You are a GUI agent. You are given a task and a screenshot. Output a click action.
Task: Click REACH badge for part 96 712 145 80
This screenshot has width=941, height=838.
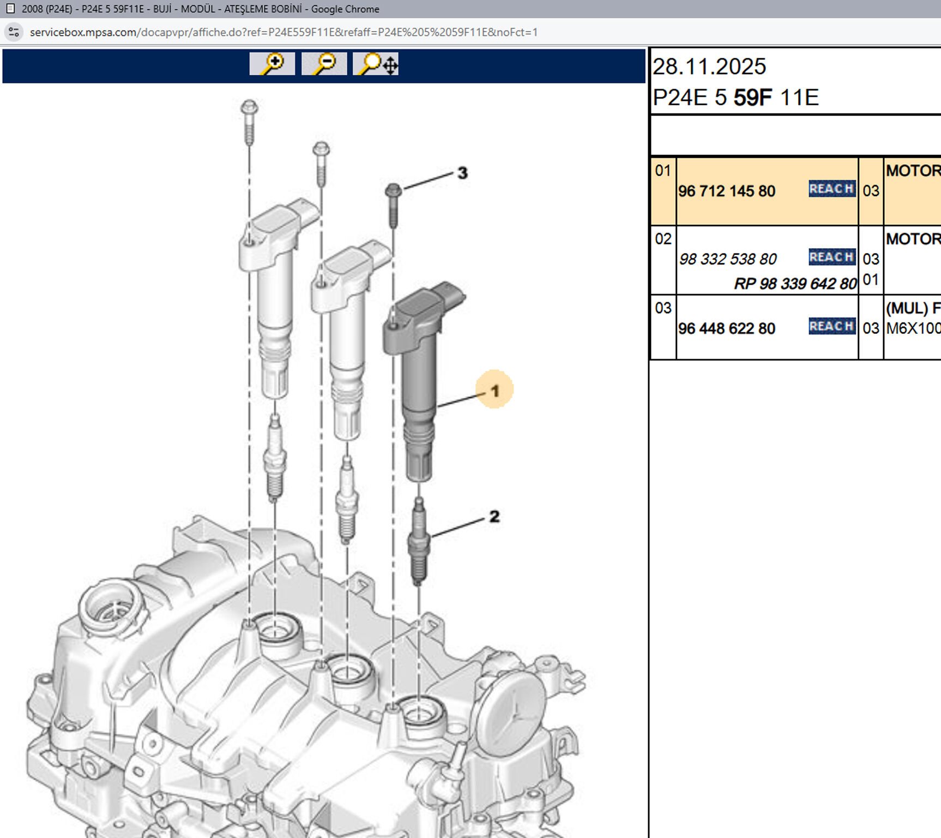tap(831, 189)
